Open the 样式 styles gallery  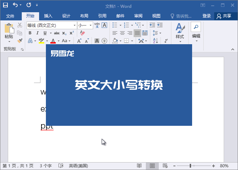point(180,33)
